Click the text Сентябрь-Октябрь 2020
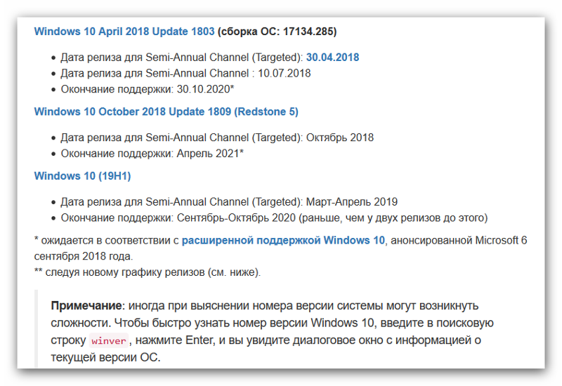This screenshot has height=386, width=562. (x=236, y=218)
